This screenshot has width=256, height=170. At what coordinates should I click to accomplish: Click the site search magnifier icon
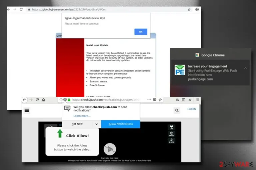[x=177, y=111]
